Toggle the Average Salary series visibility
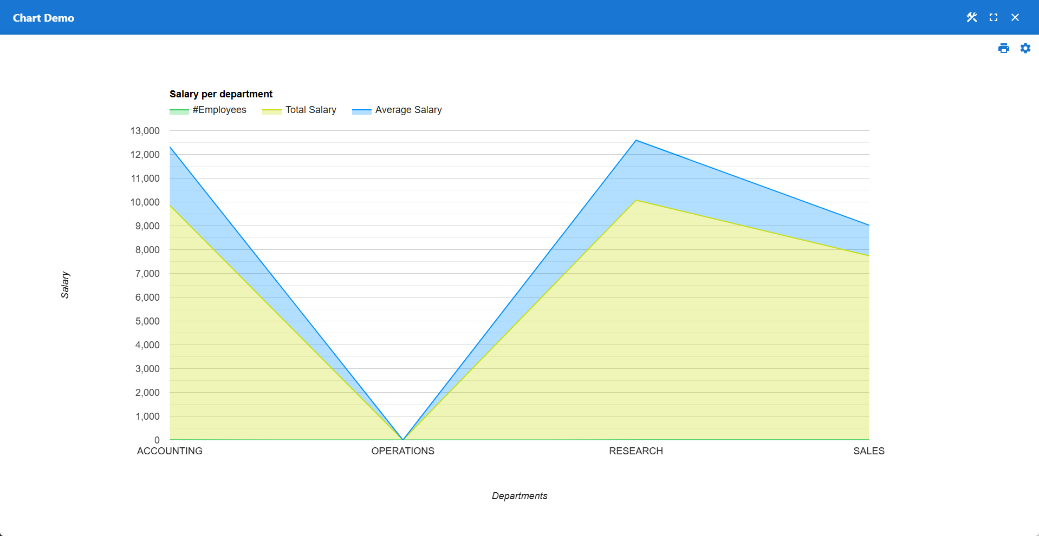Screen dimensions: 1039x536 click(408, 110)
